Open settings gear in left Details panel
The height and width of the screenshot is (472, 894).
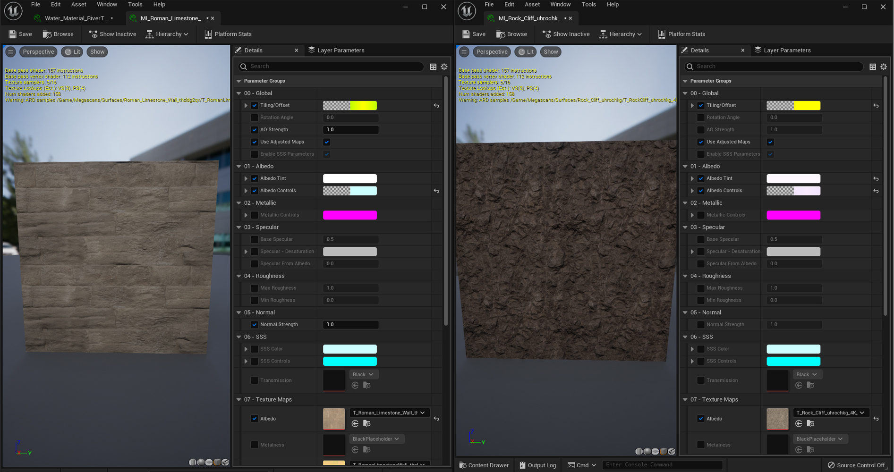[x=444, y=67]
